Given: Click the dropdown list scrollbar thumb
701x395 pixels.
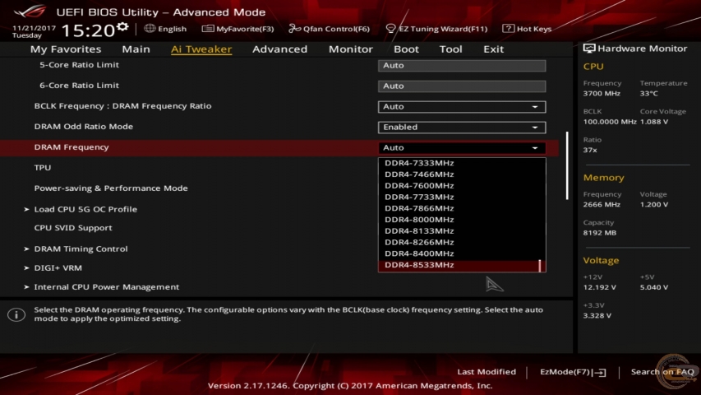Looking at the screenshot, I should point(540,266).
